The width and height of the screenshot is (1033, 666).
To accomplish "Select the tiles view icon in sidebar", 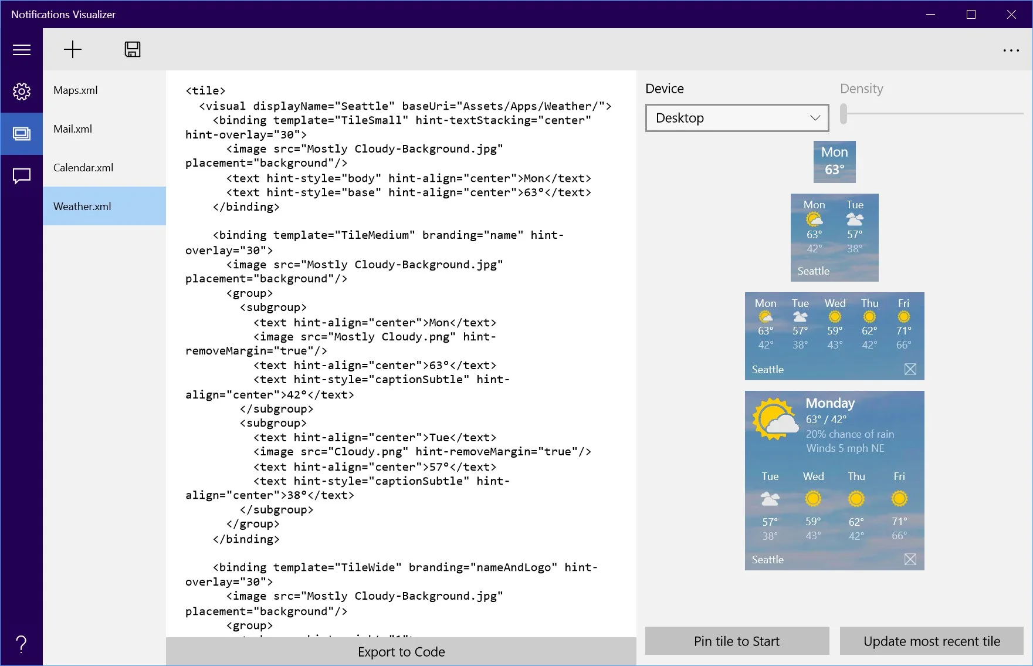I will (x=22, y=134).
